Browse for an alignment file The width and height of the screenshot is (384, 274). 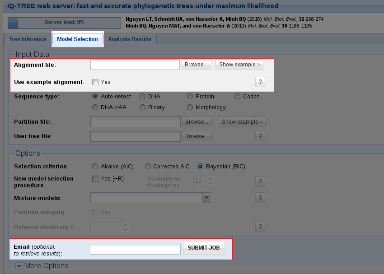(197, 65)
